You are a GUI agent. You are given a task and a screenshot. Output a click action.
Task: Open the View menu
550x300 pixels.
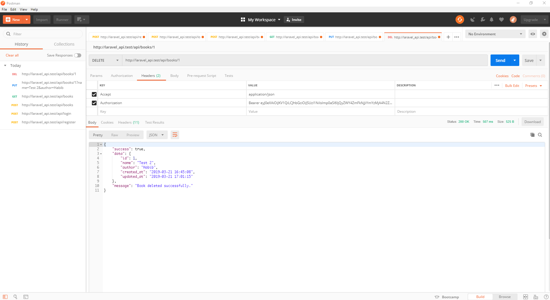click(23, 9)
